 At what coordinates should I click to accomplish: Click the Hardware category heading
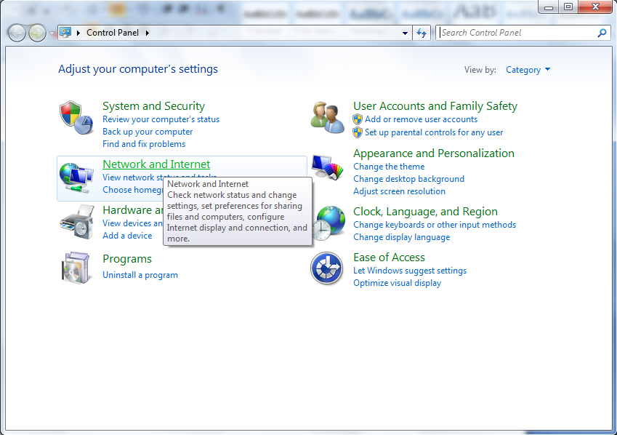(132, 210)
